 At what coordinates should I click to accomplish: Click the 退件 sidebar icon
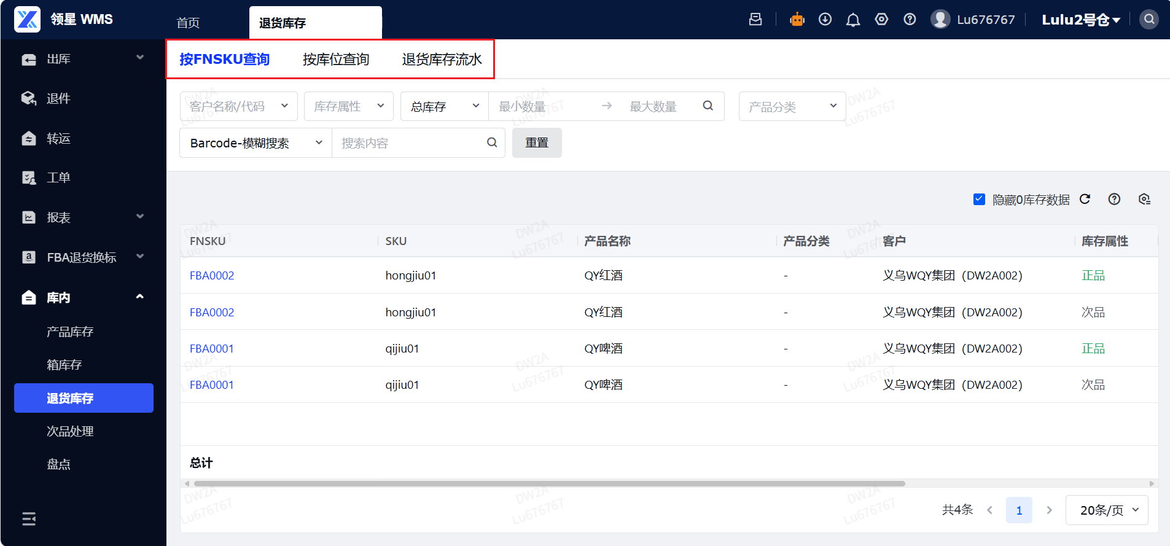pos(29,98)
